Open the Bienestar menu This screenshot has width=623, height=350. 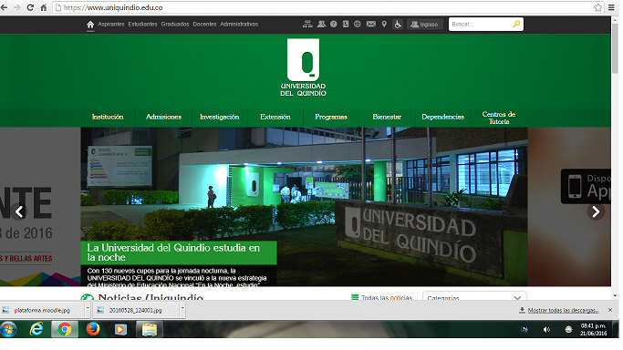pyautogui.click(x=387, y=117)
